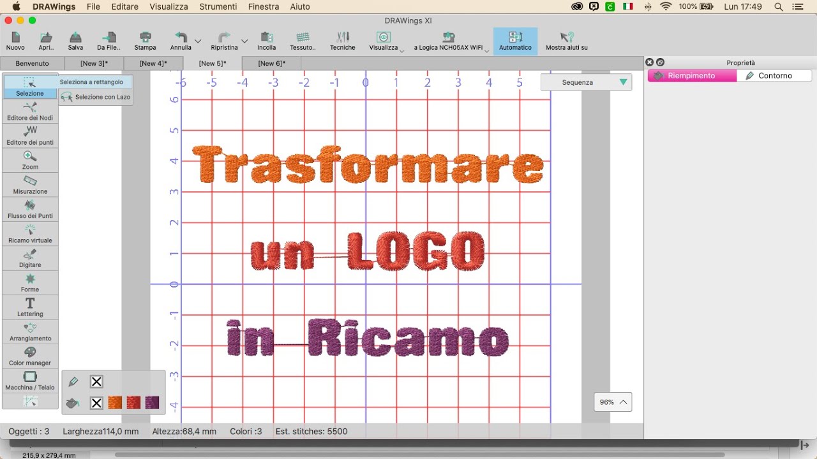The height and width of the screenshot is (459, 817).
Task: Select the Misurazione measuring tool
Action: click(x=30, y=185)
